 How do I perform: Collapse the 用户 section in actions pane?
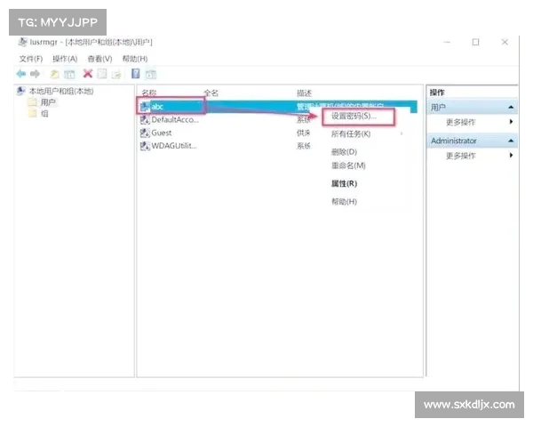click(x=511, y=107)
